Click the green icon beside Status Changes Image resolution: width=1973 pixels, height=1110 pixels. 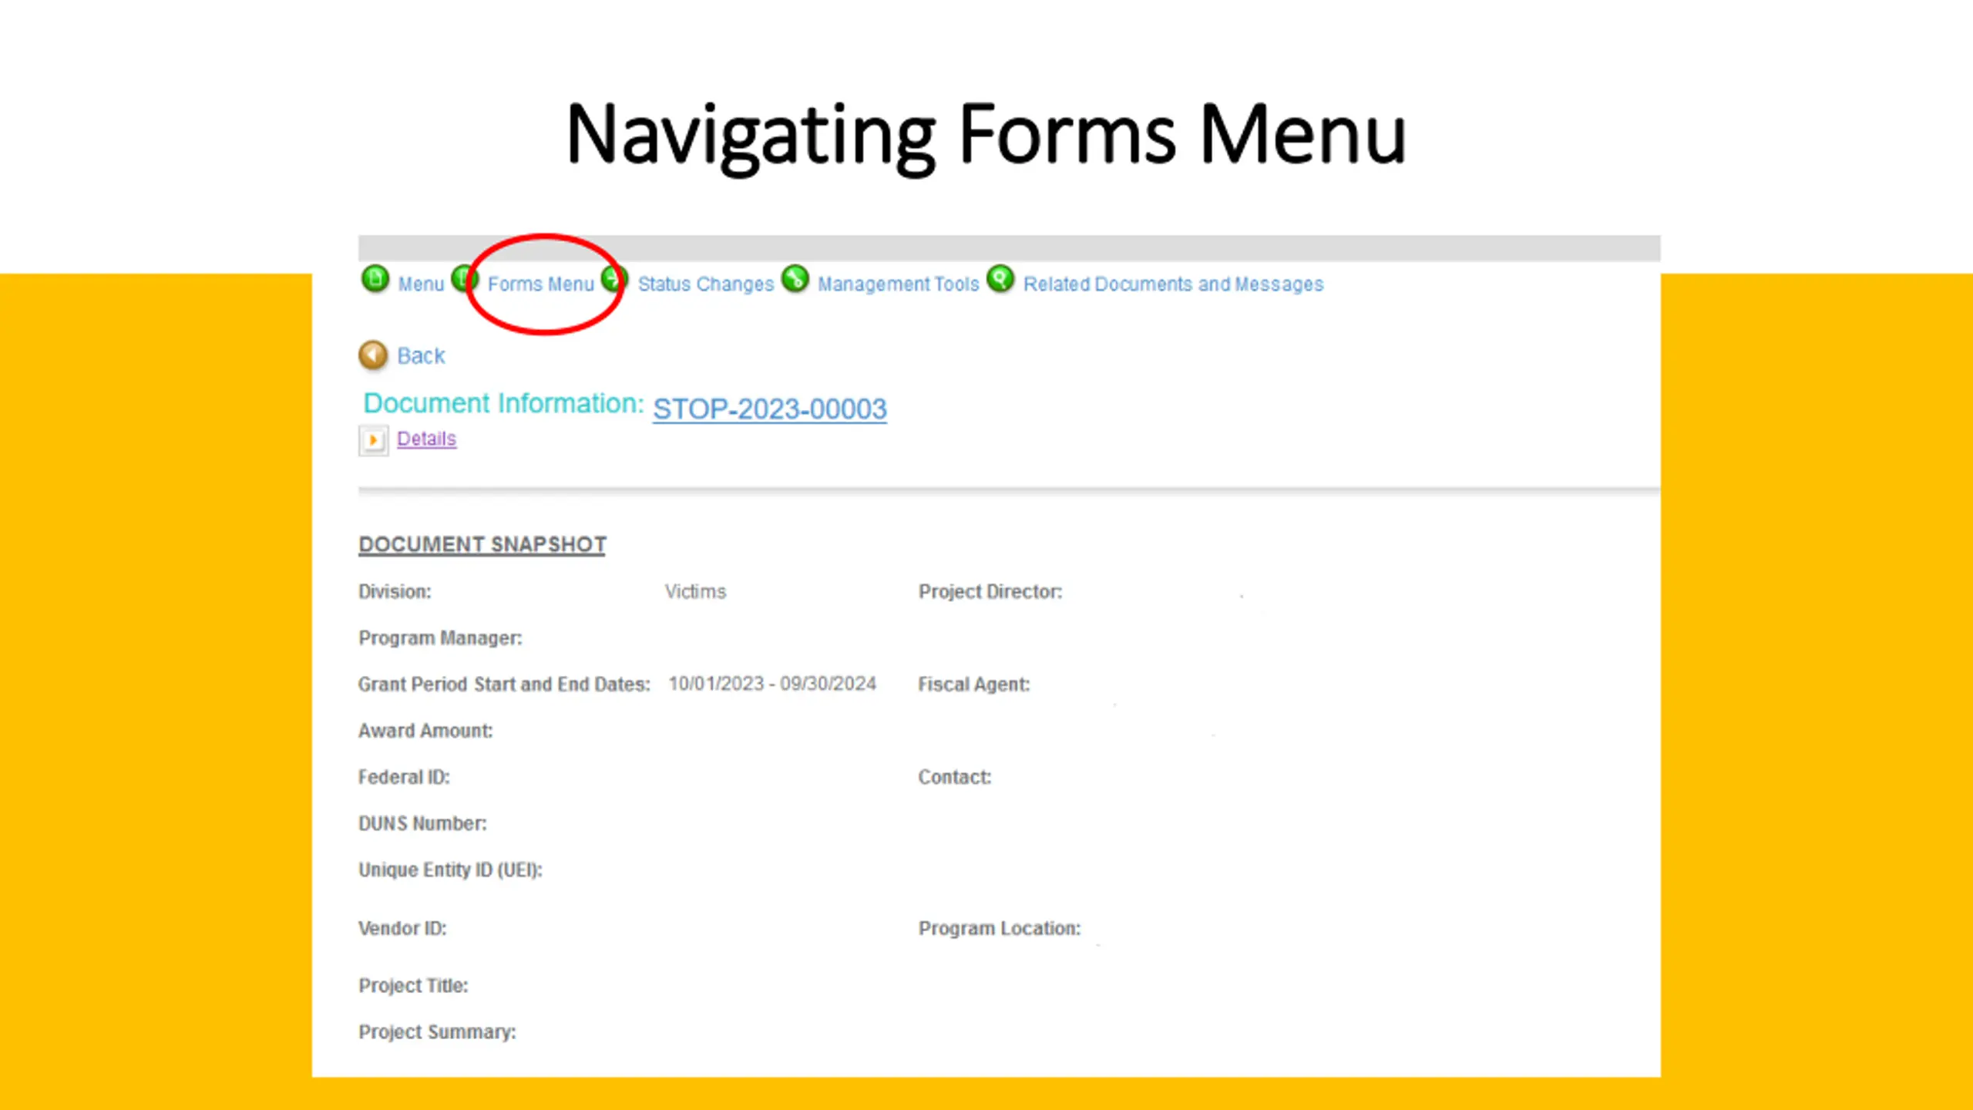[614, 278]
